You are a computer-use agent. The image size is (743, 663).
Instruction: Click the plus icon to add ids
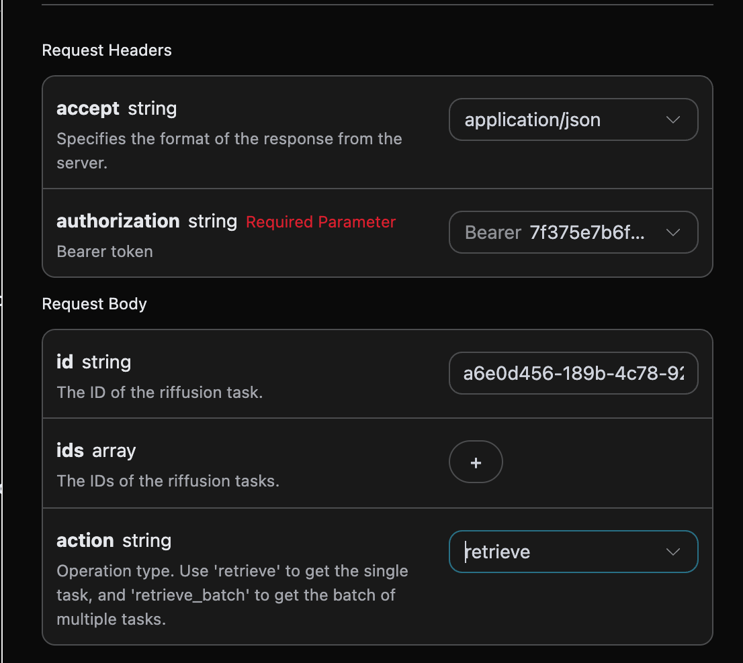pos(476,462)
